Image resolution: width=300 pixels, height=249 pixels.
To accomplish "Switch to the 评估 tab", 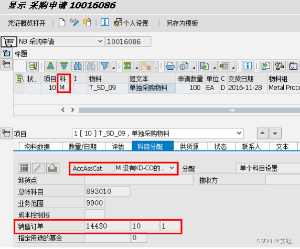I will pos(119,146).
